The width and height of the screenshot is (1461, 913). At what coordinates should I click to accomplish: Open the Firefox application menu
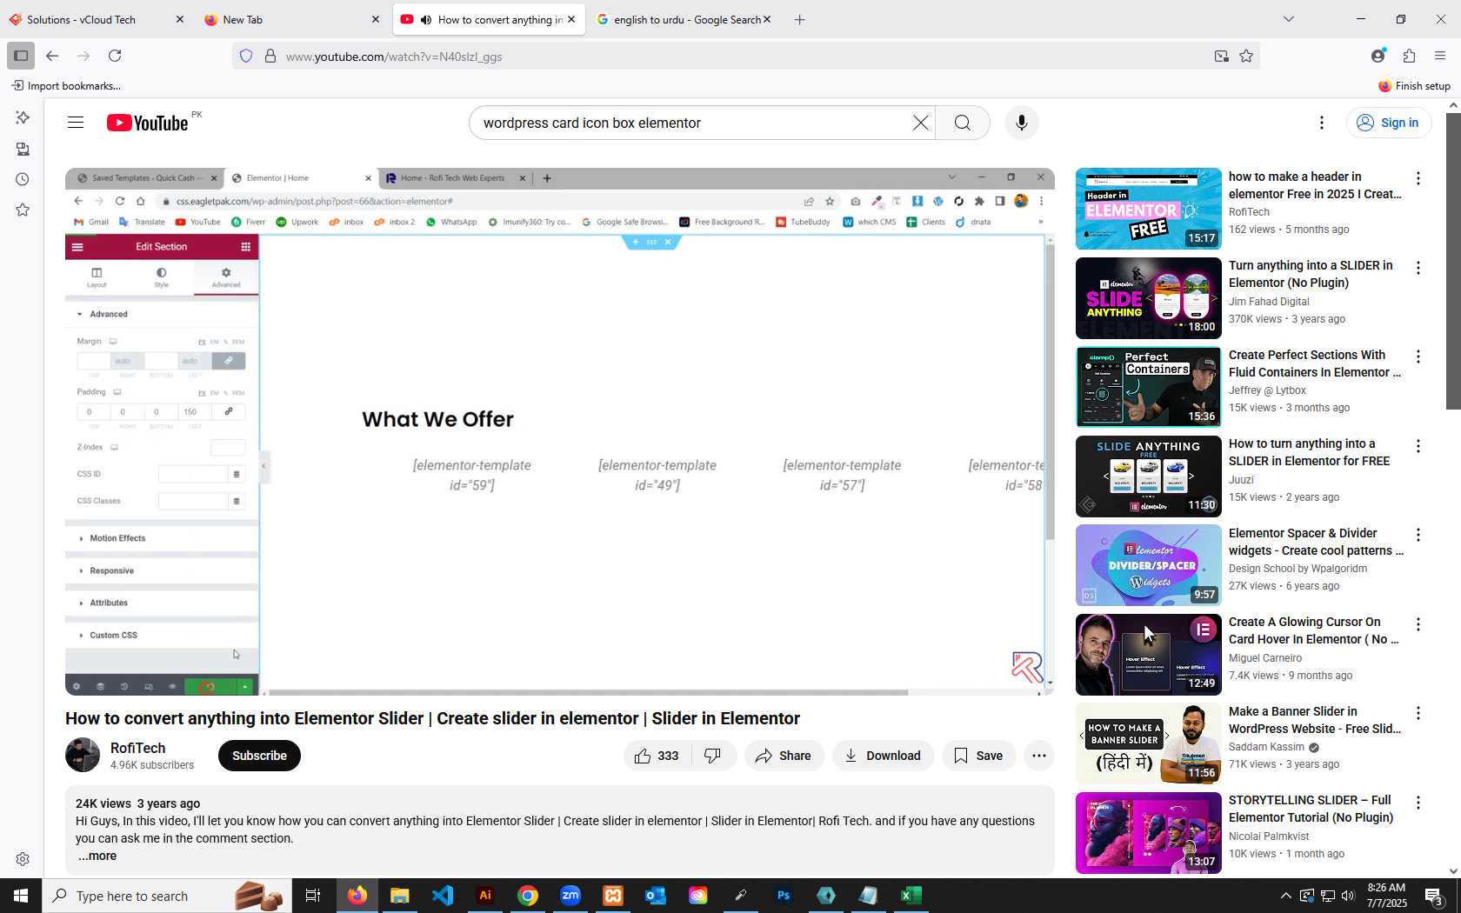click(1440, 56)
